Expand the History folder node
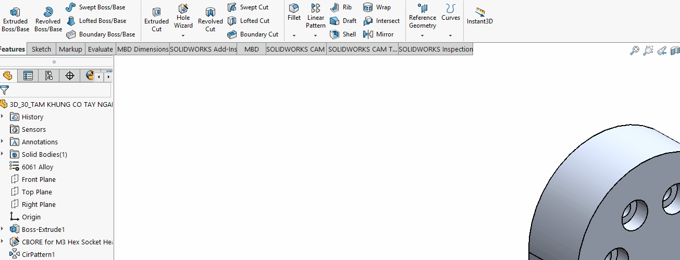 (3, 117)
